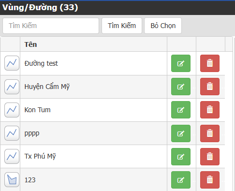Image resolution: width=235 pixels, height=191 pixels.
Task: Edit the Tx Phú Mỹ row
Action: tap(181, 157)
